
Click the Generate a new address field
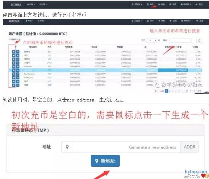[x=127, y=147]
